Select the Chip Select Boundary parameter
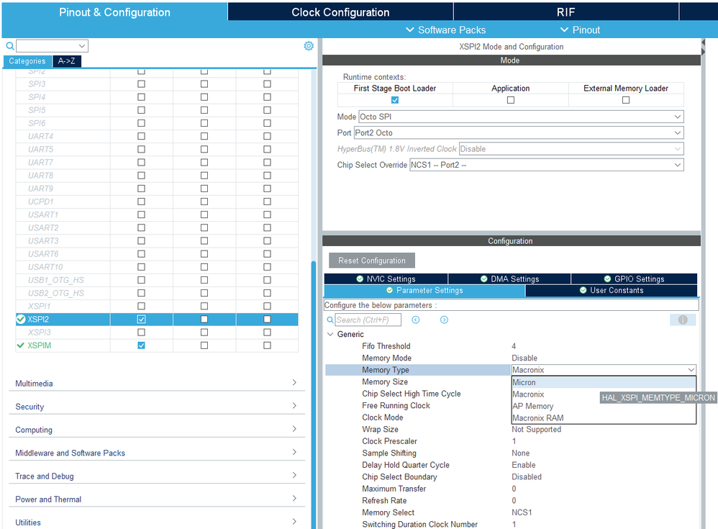 click(399, 476)
